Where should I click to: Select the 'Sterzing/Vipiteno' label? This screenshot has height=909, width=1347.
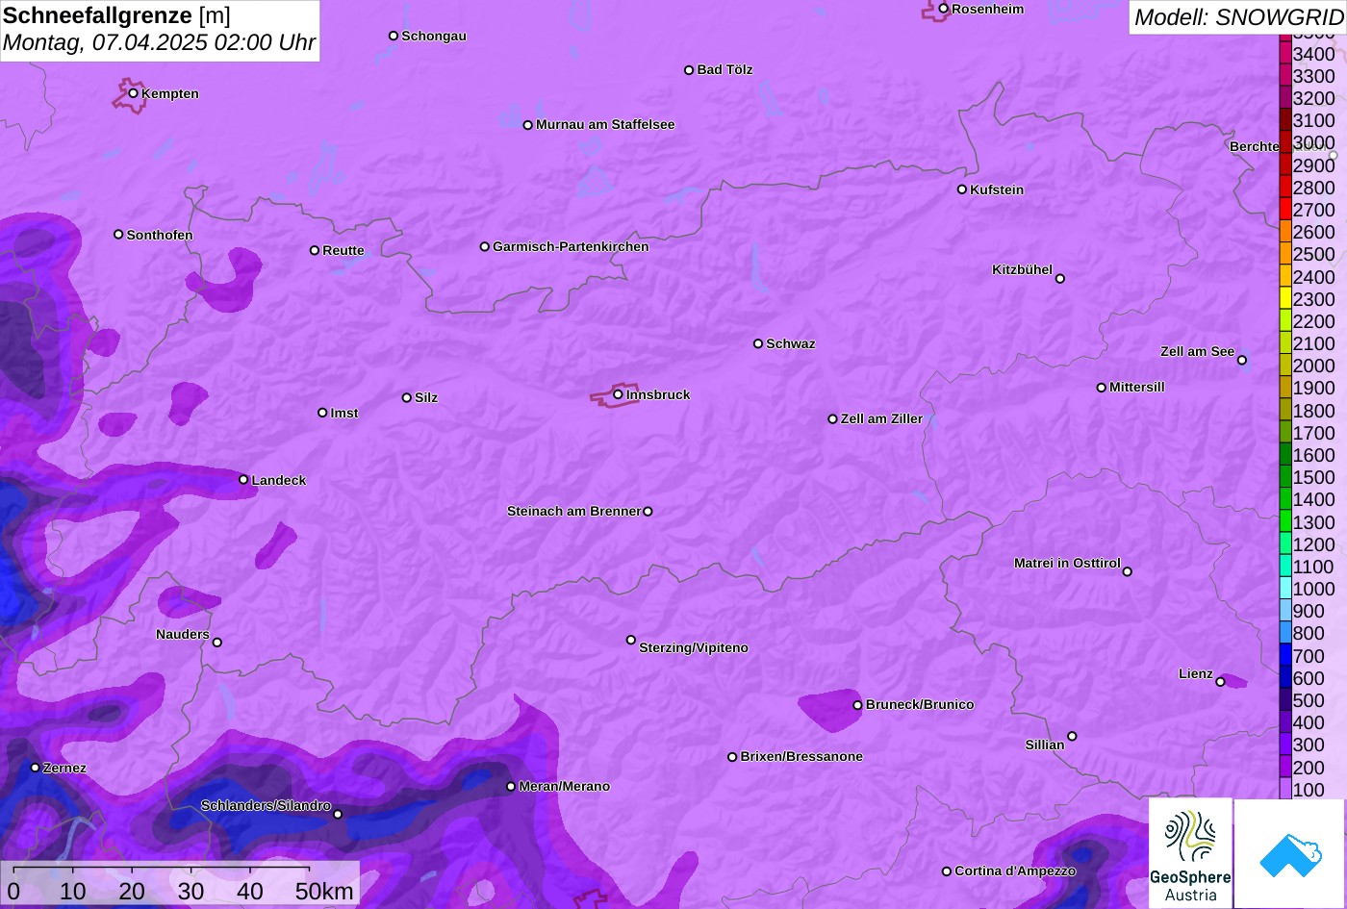(694, 647)
